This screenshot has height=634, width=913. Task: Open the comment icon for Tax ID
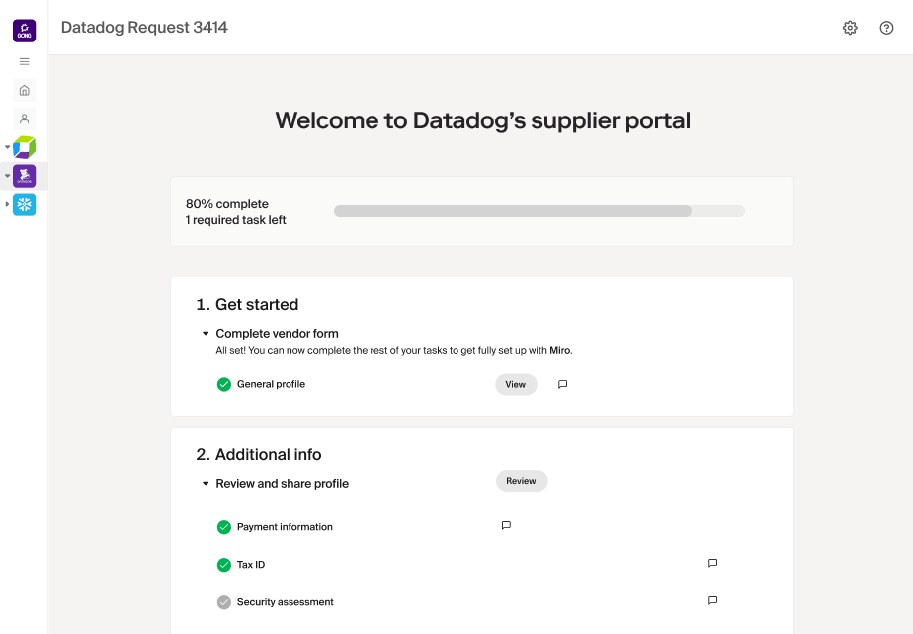(x=712, y=563)
